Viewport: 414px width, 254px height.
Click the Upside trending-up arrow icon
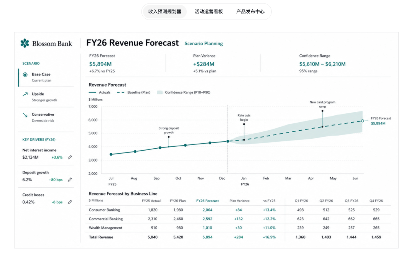(x=25, y=94)
